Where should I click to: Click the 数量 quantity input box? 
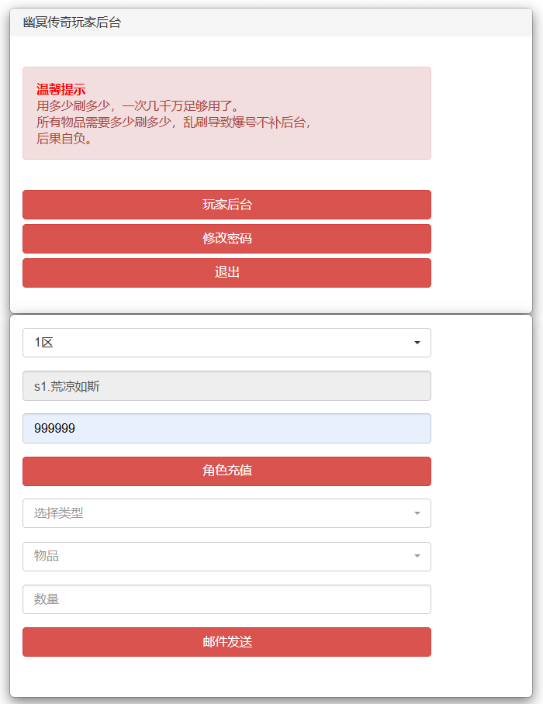click(x=227, y=599)
